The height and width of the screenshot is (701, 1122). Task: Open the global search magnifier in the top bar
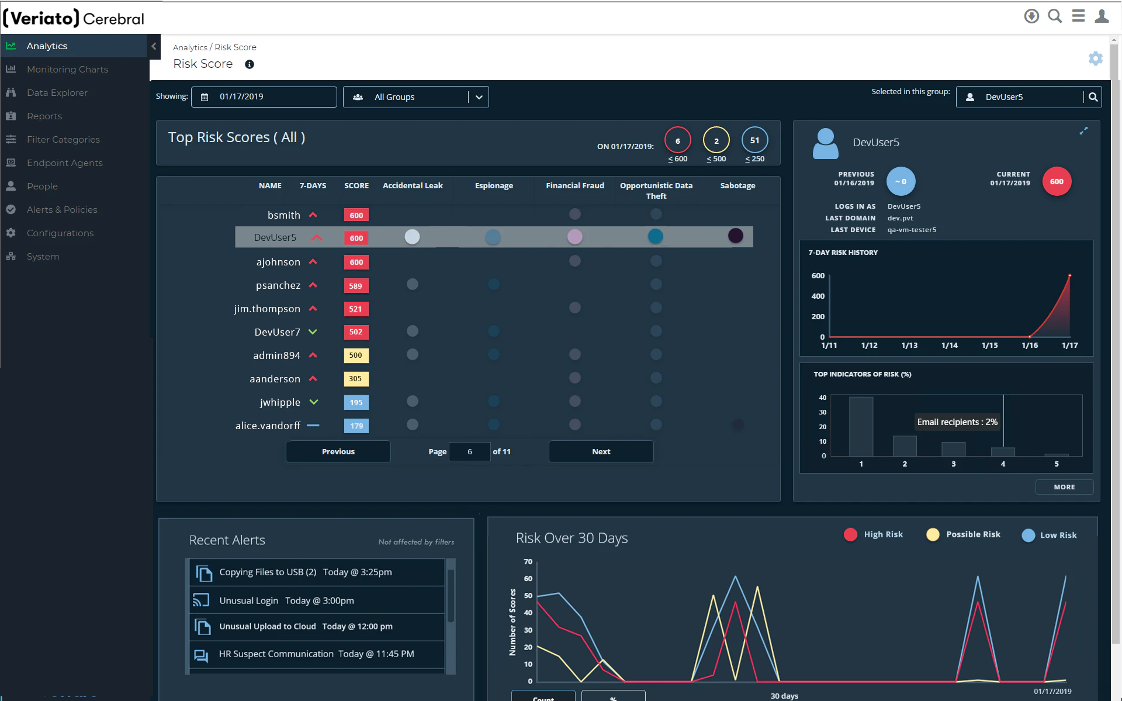1055,16
